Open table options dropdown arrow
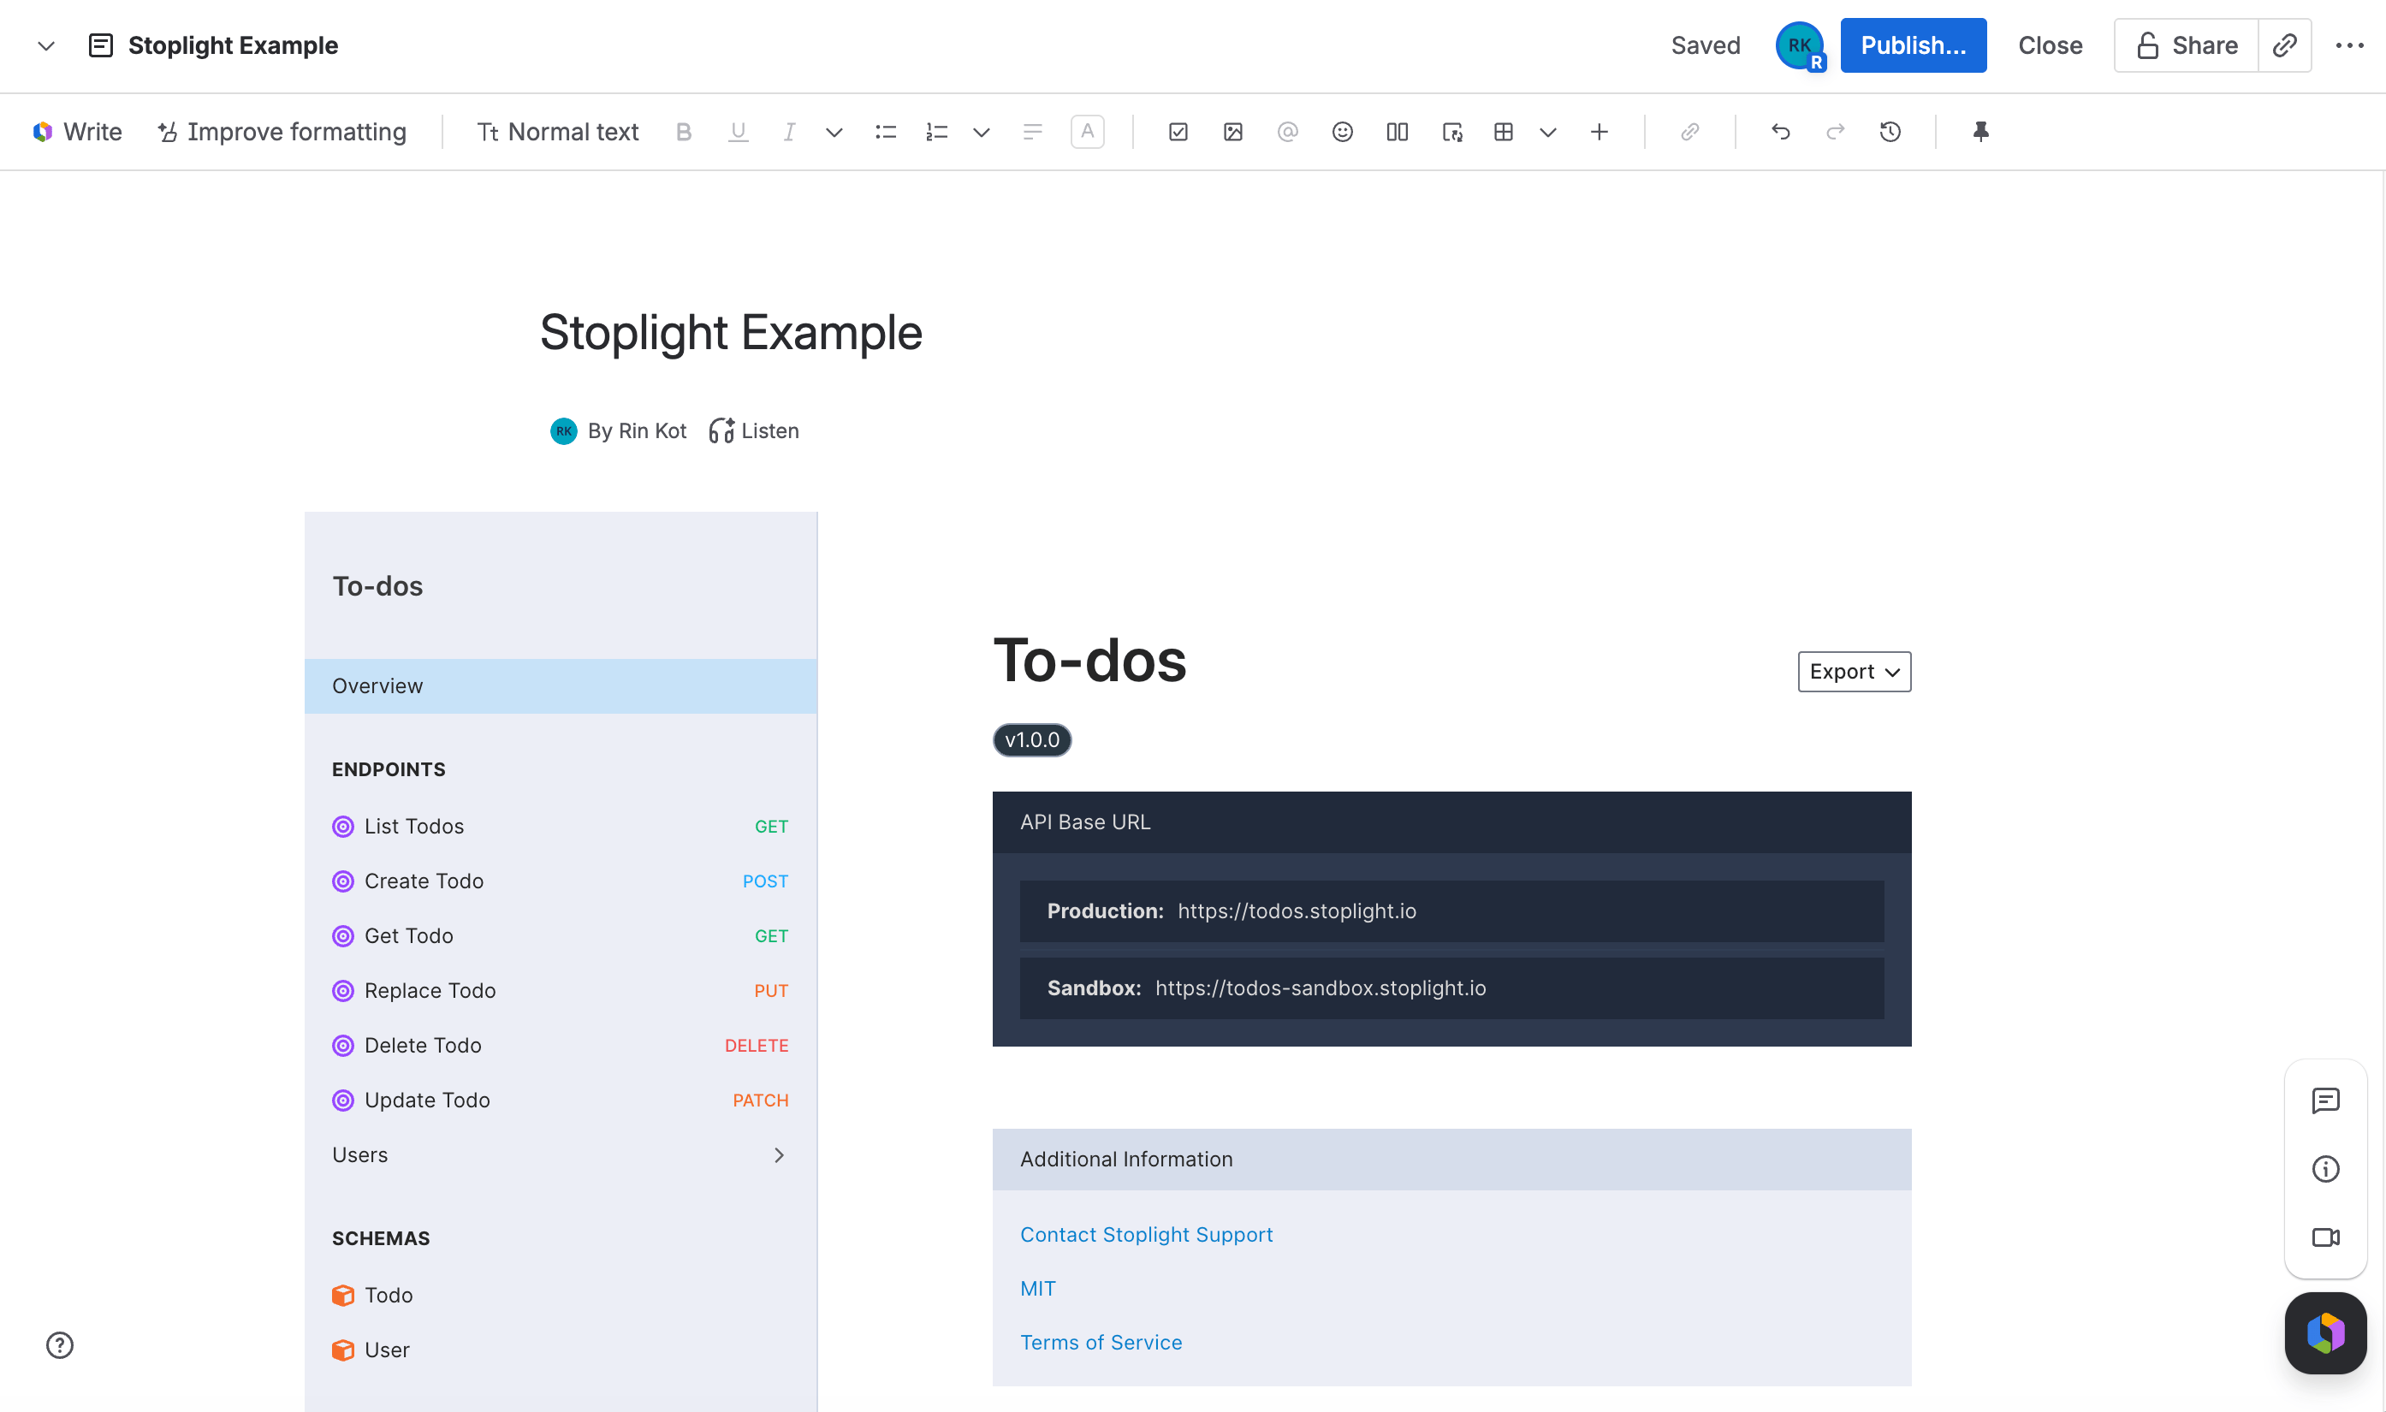2386x1412 pixels. (1548, 131)
